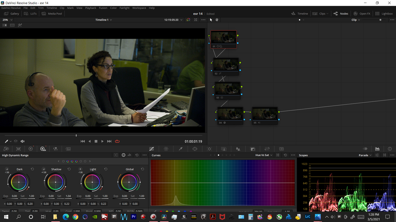Open the Fairlight menu
Screen dimensions: 396x222
click(124, 8)
